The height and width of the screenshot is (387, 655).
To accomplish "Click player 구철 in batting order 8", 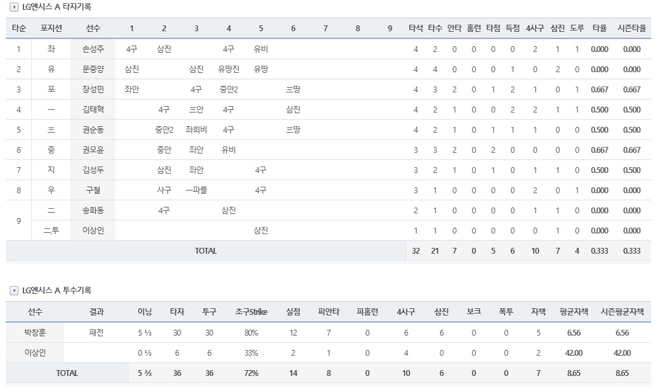I will 93,190.
